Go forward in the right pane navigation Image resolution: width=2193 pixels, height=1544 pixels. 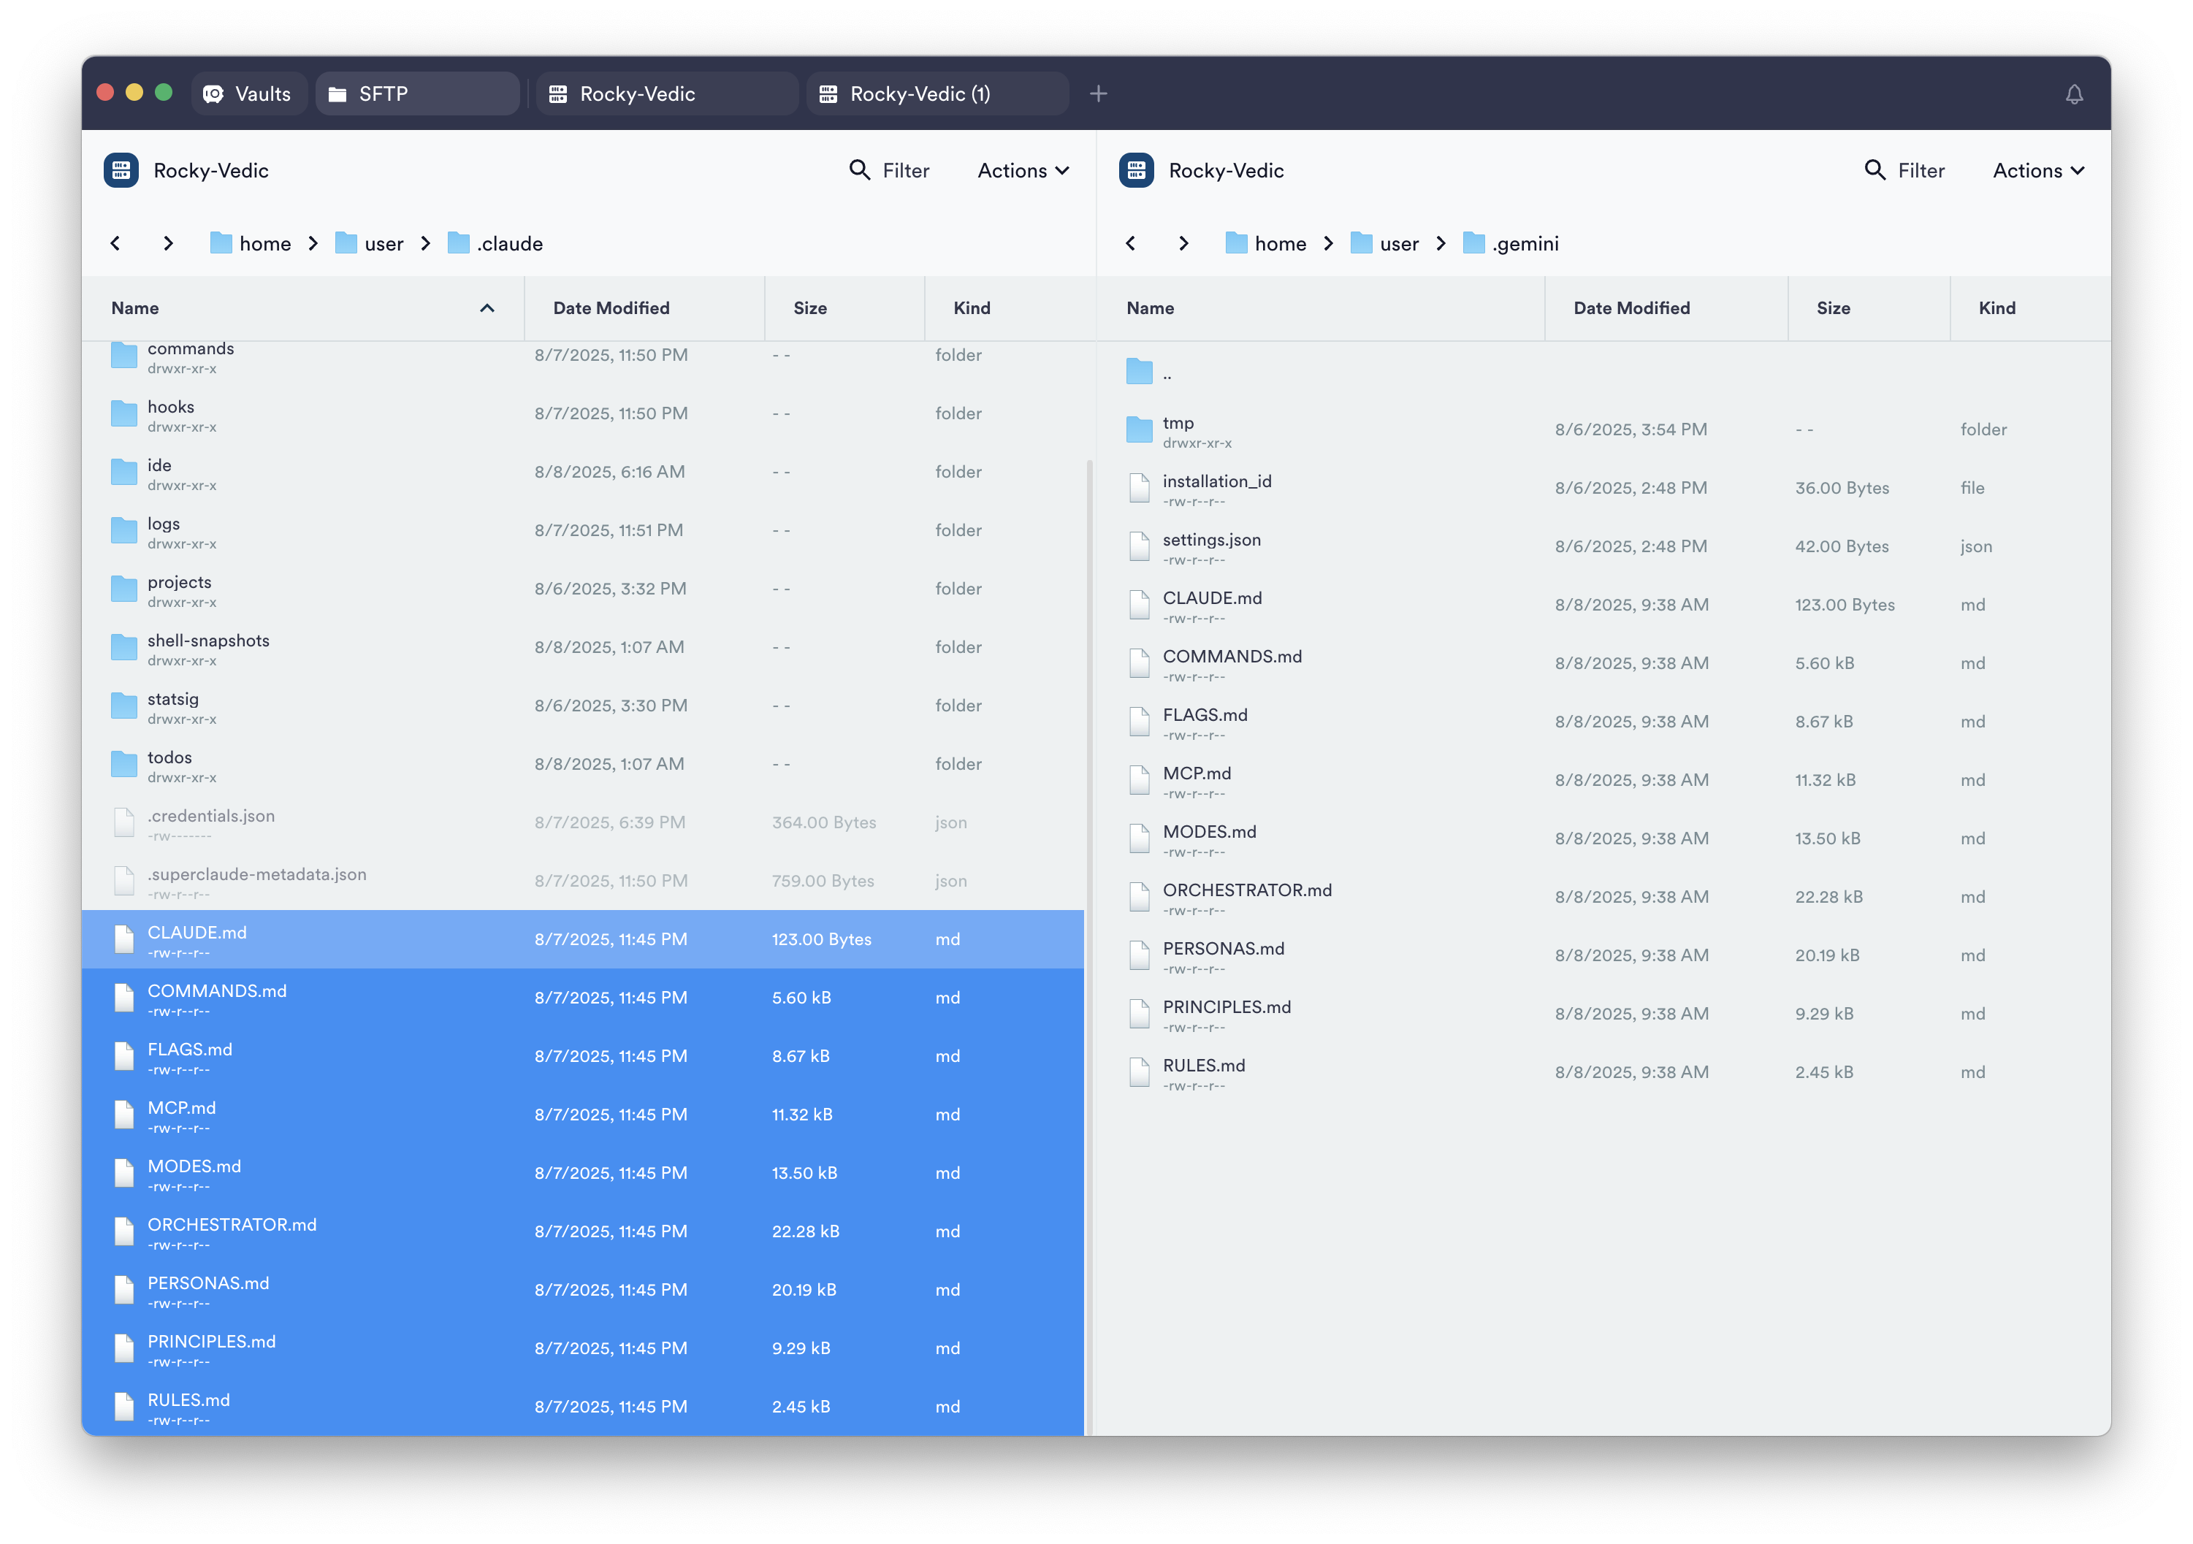[x=1183, y=243]
